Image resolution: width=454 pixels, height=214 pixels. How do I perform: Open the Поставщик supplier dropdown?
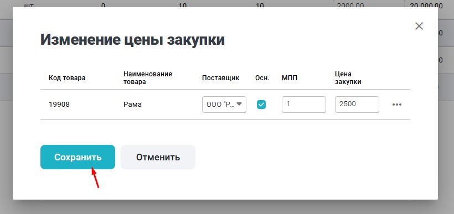pos(224,105)
